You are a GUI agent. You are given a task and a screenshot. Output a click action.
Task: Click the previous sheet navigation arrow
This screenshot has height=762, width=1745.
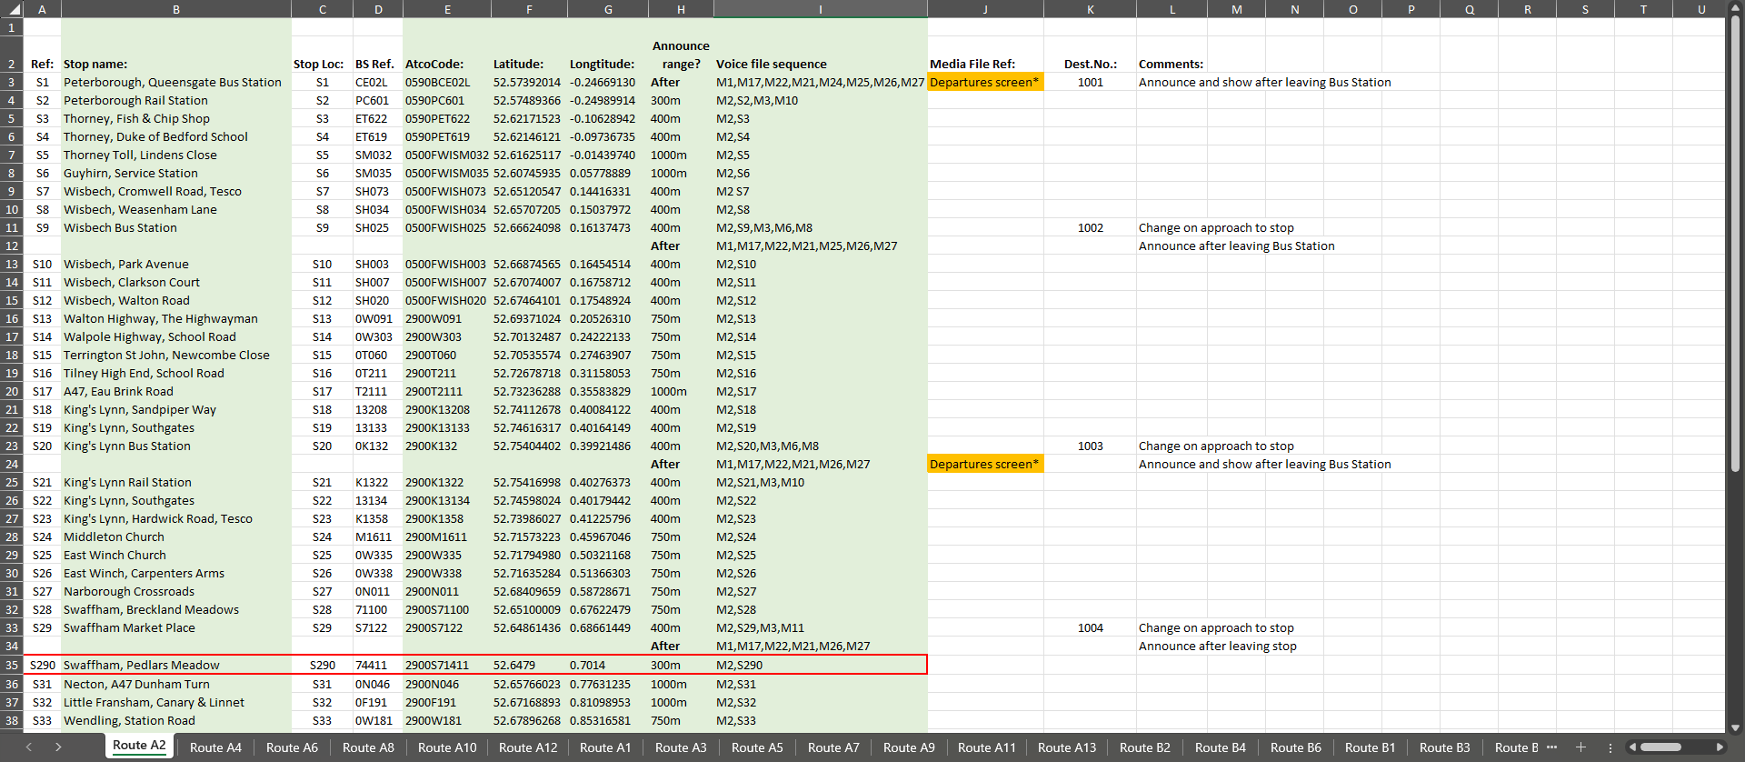tap(29, 747)
